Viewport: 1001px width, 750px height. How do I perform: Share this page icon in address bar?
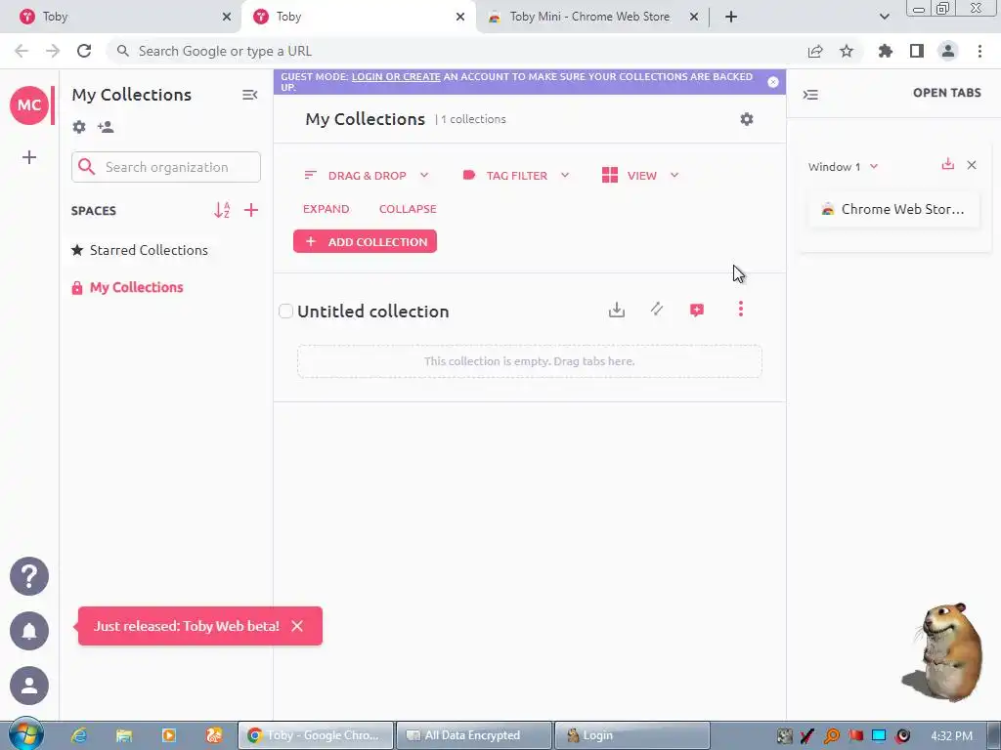tap(815, 51)
